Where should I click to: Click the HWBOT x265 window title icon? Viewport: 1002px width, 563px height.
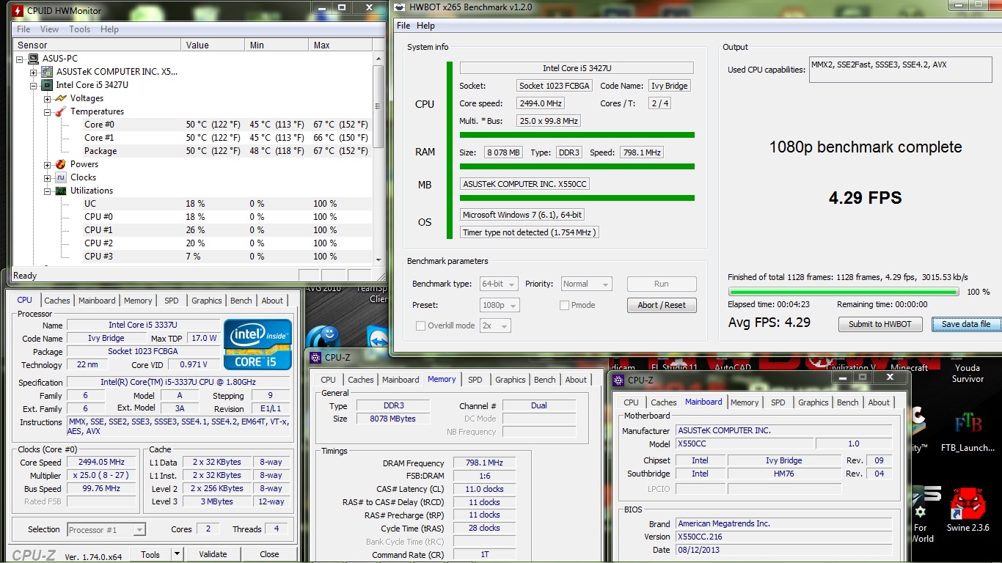coord(399,7)
